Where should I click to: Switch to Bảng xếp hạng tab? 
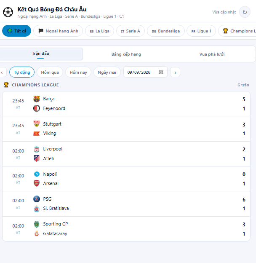click(126, 54)
